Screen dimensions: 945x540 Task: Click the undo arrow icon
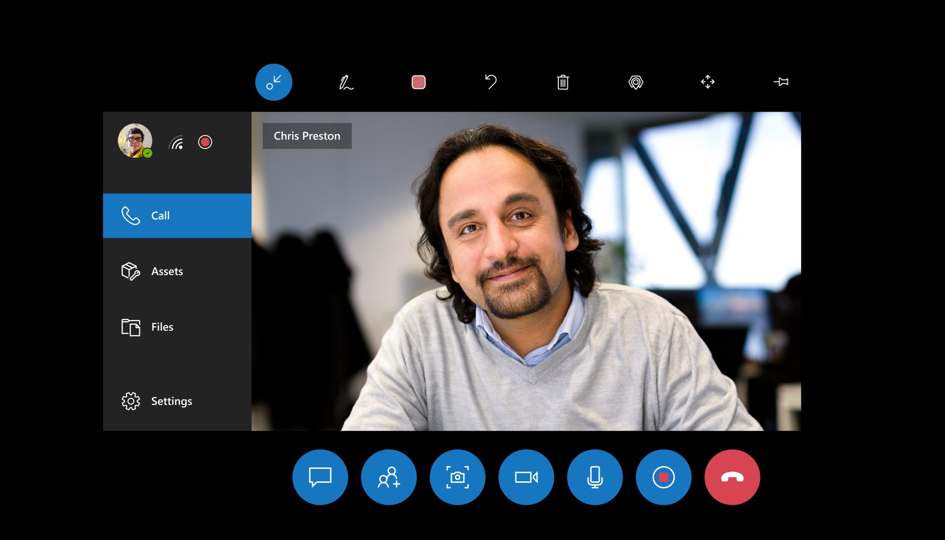click(x=491, y=81)
